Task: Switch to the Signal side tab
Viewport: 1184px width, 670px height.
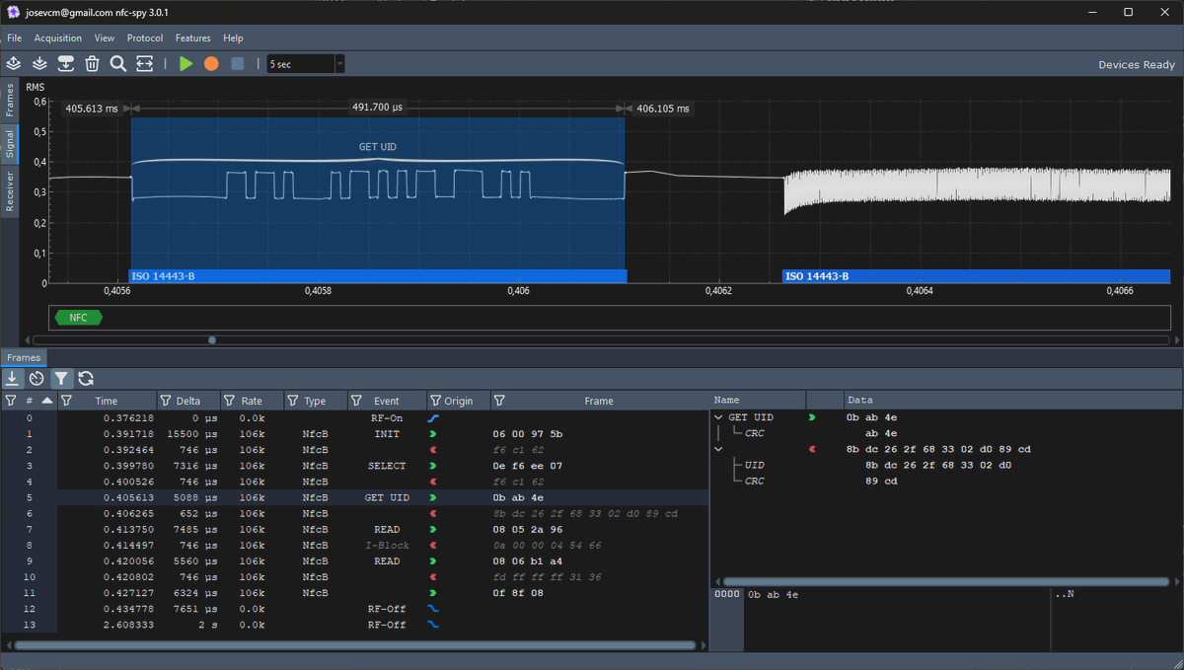Action: click(x=10, y=144)
